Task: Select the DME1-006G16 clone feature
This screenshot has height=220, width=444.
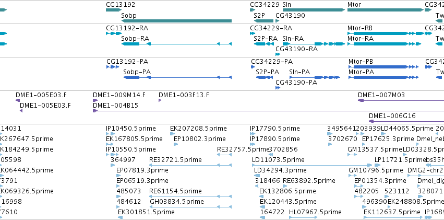Action: click(x=406, y=121)
